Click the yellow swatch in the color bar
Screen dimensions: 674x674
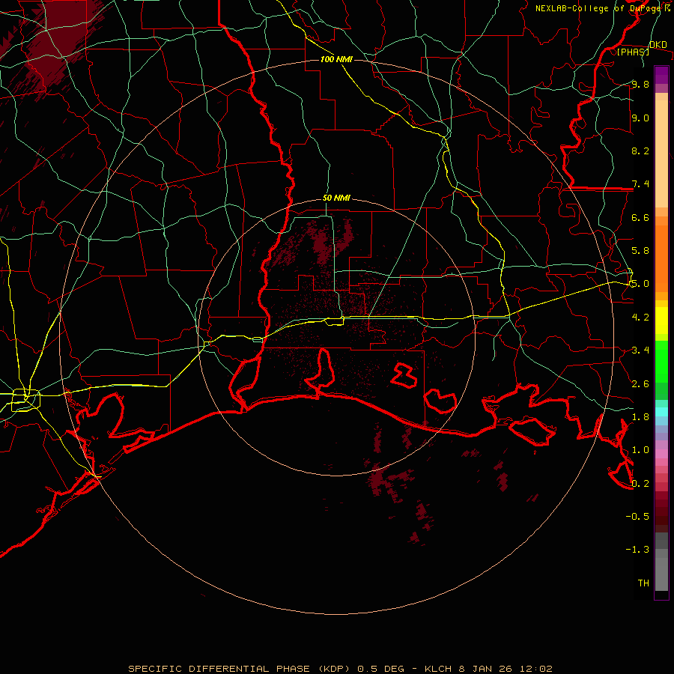point(661,321)
